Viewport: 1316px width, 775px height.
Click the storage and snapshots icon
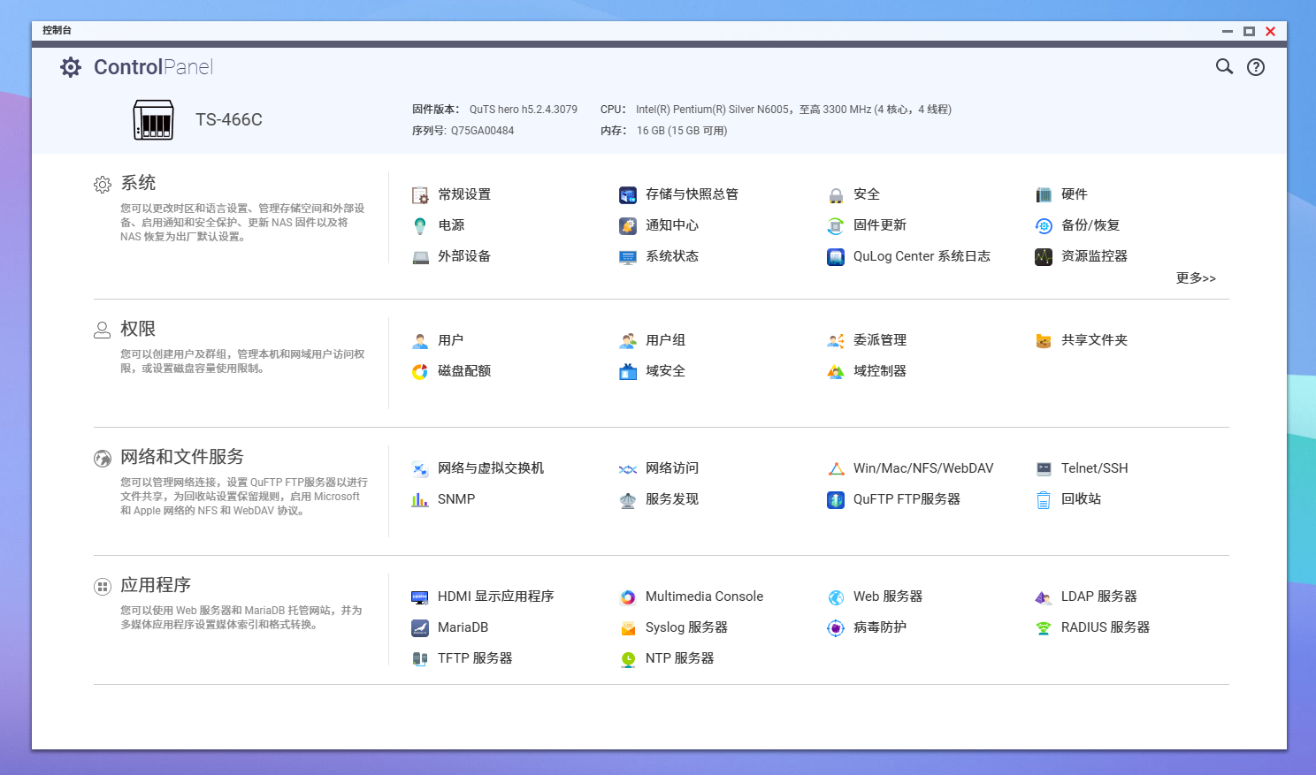628,195
